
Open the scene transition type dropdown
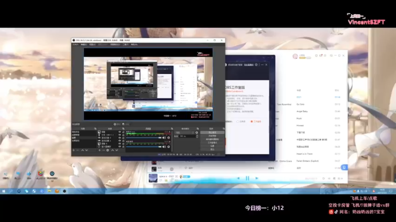pyautogui.click(x=185, y=133)
